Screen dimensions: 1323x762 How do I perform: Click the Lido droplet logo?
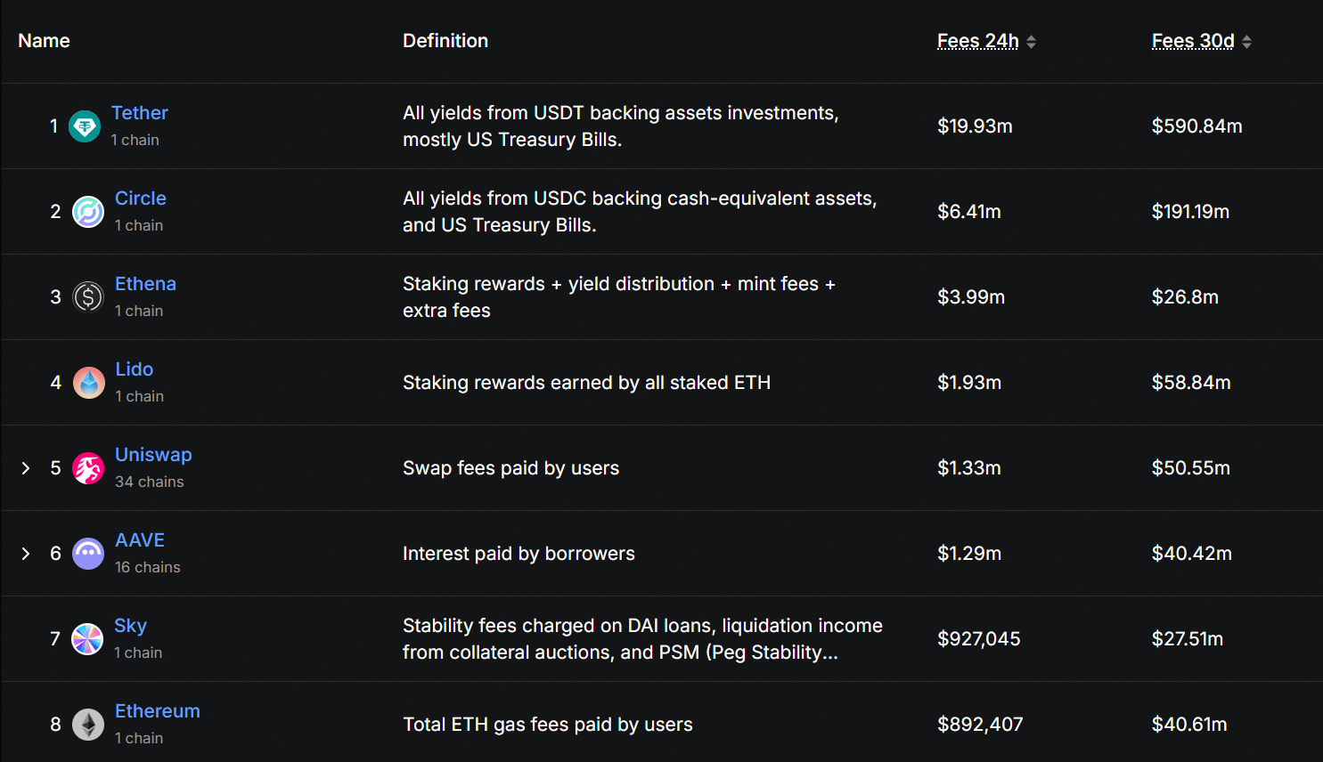(88, 383)
